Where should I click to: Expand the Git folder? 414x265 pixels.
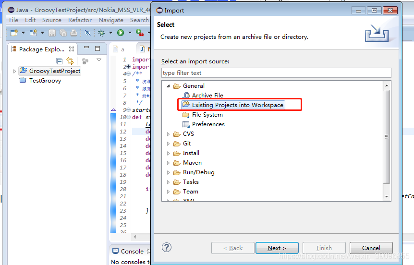(x=168, y=144)
